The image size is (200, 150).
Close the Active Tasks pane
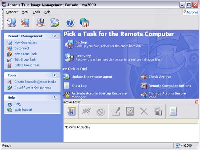click(197, 102)
